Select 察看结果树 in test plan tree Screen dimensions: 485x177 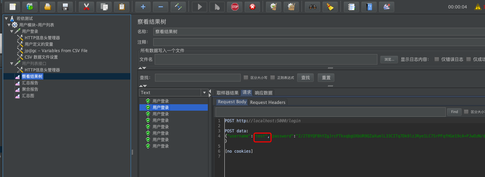(x=32, y=76)
